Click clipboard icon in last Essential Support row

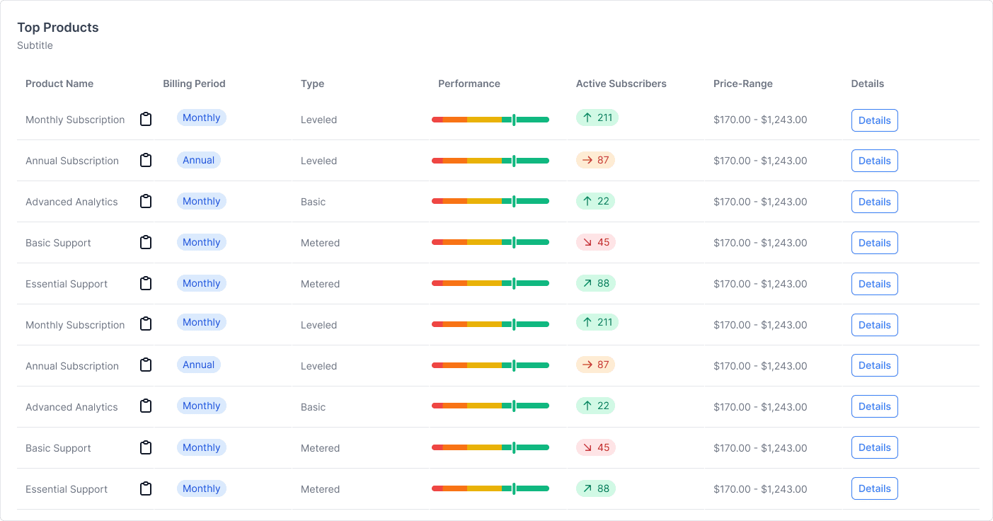[x=146, y=488]
